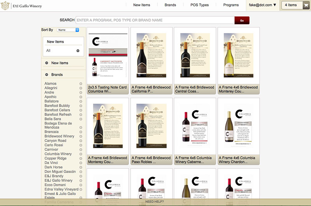
Task: Select the E&J Gallo Winery brand link
Action: [59, 180]
